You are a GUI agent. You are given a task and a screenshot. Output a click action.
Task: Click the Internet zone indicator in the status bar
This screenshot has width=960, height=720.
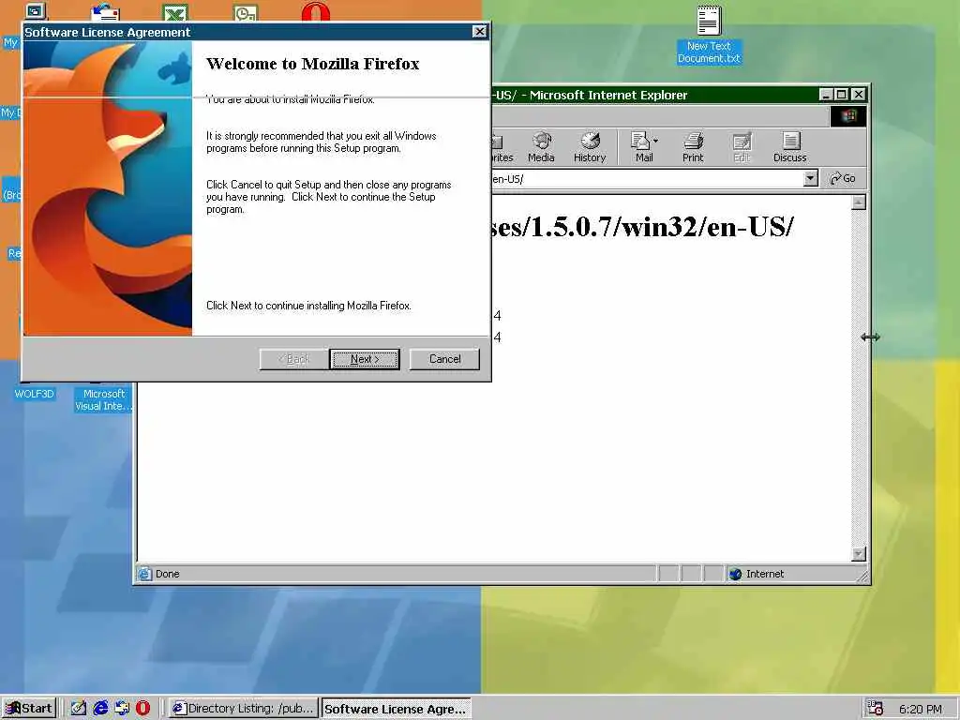pyautogui.click(x=757, y=574)
